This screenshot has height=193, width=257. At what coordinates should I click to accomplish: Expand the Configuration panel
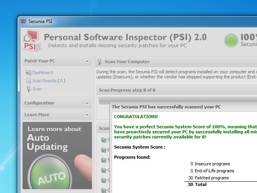tap(87, 103)
